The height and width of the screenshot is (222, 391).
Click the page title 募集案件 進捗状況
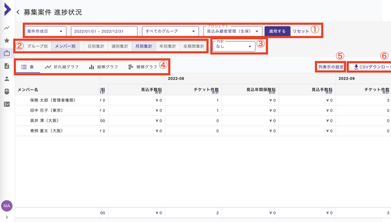53,12
